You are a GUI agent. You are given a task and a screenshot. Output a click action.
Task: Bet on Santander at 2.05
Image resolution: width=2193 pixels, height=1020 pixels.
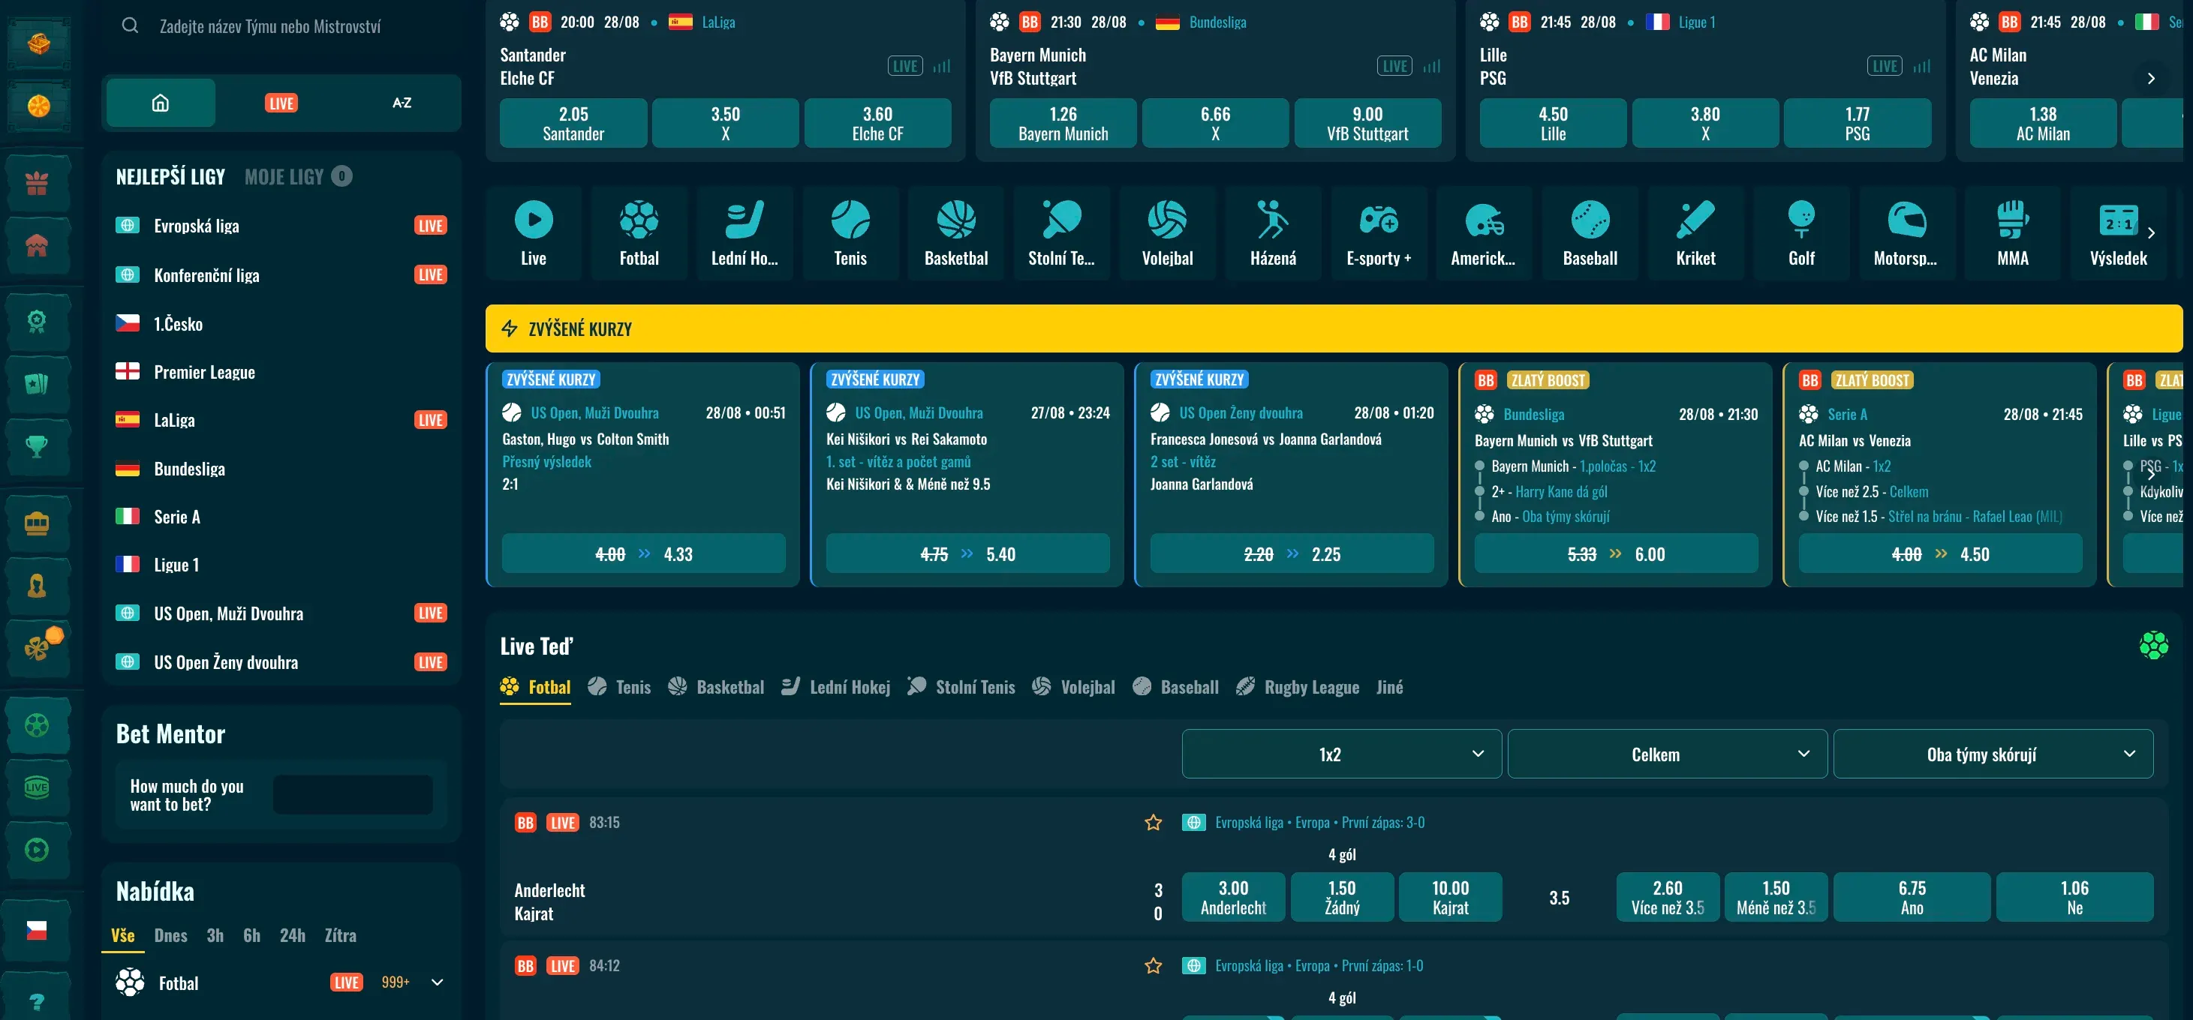click(573, 123)
